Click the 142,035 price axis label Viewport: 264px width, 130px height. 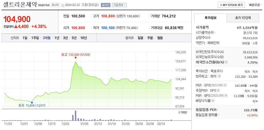pos(180,52)
